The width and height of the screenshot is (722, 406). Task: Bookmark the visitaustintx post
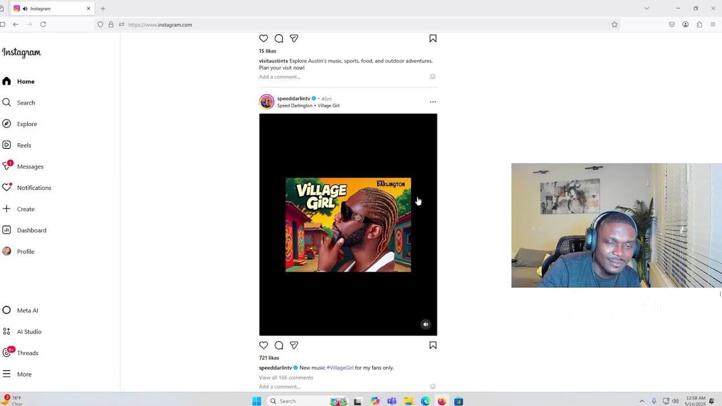coord(433,38)
